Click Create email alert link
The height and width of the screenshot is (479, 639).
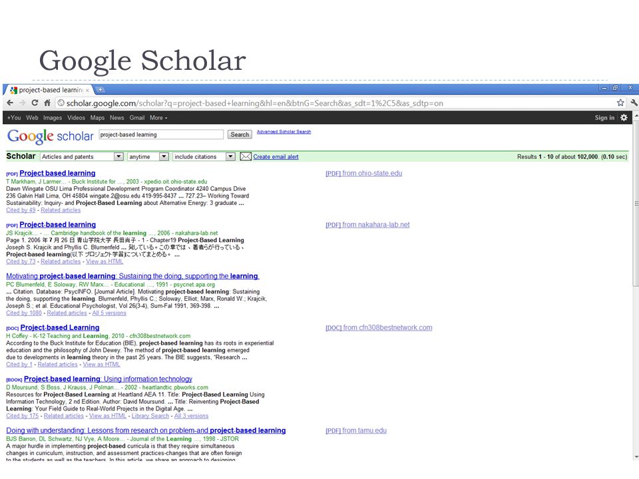click(x=276, y=157)
